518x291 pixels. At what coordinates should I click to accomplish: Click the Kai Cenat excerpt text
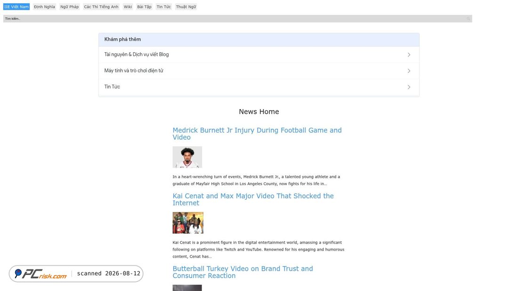tap(259, 250)
